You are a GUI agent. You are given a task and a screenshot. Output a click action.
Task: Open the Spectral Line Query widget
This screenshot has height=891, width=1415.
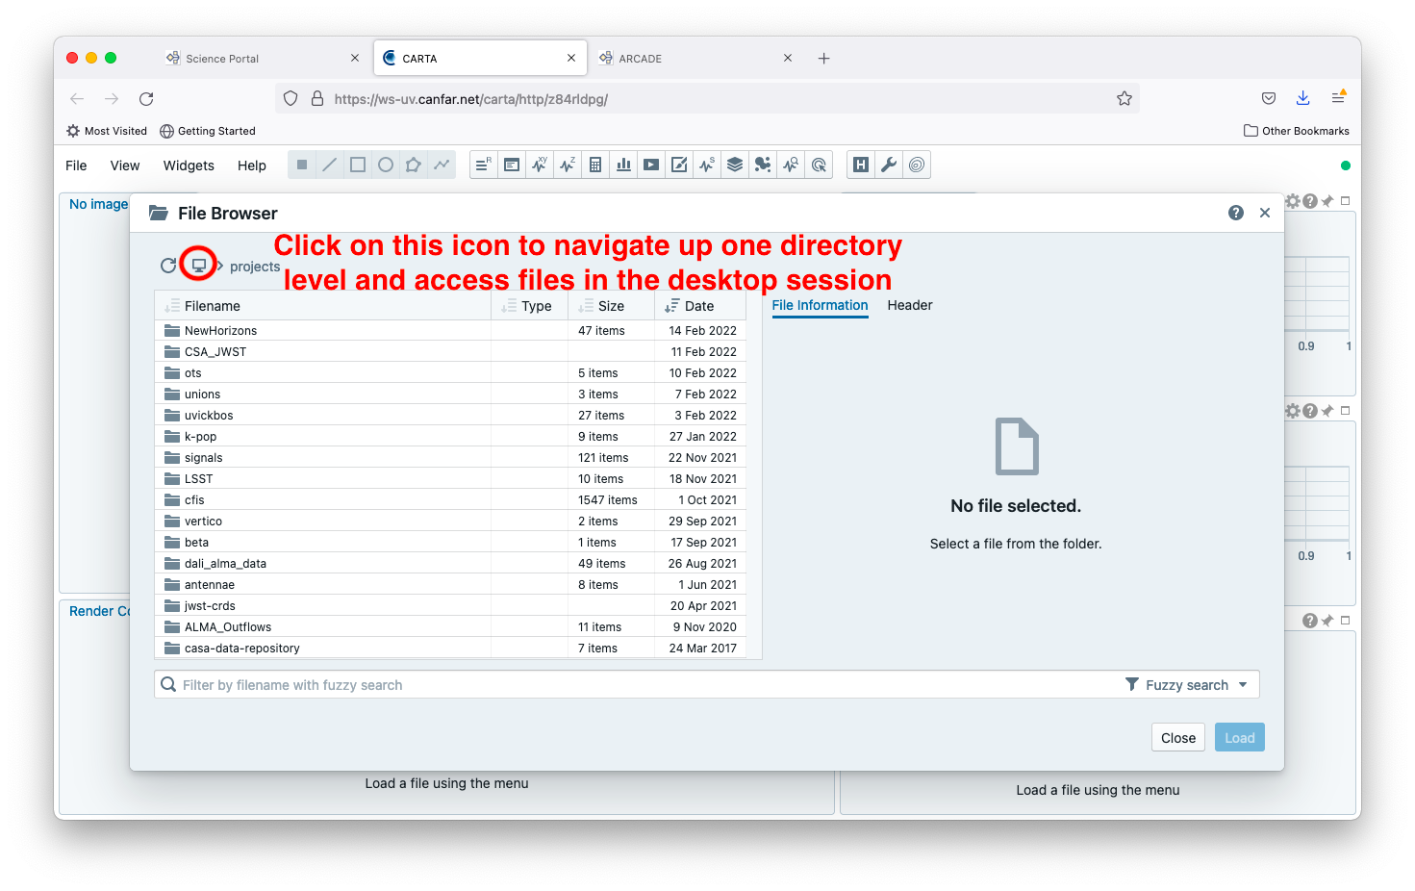tap(791, 165)
